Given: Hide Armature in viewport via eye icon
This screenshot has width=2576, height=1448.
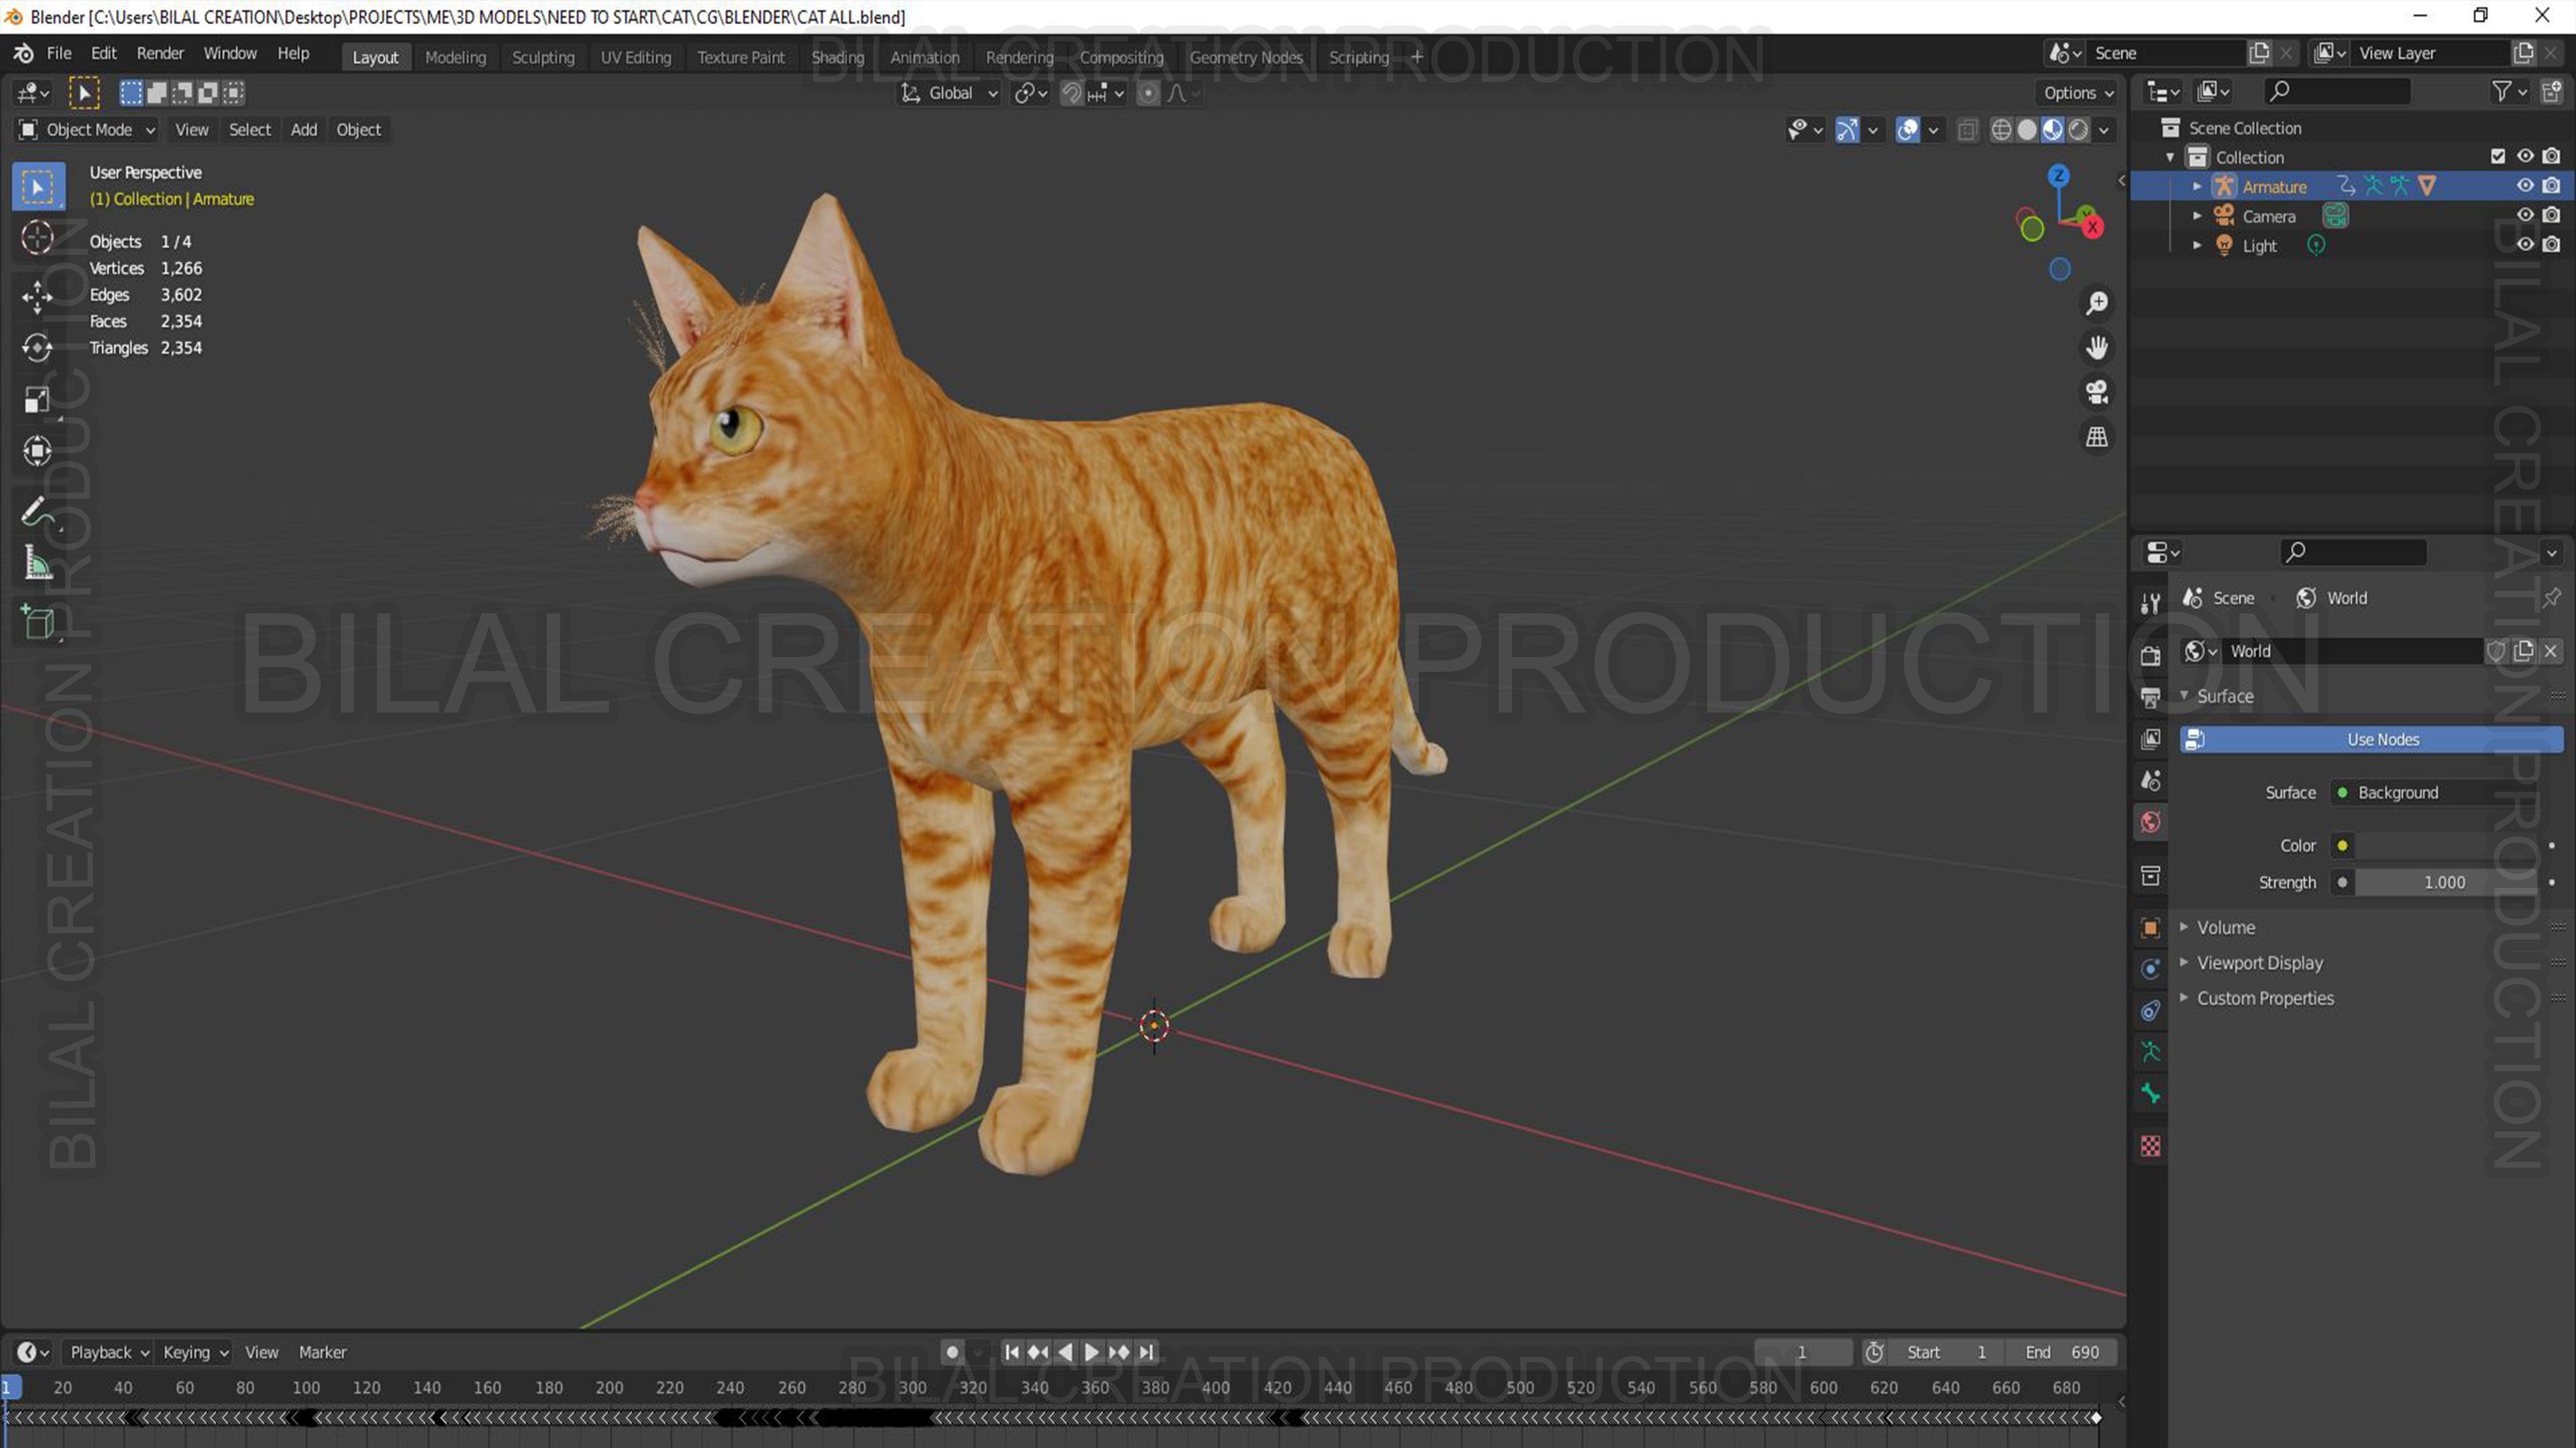Looking at the screenshot, I should [x=2524, y=186].
